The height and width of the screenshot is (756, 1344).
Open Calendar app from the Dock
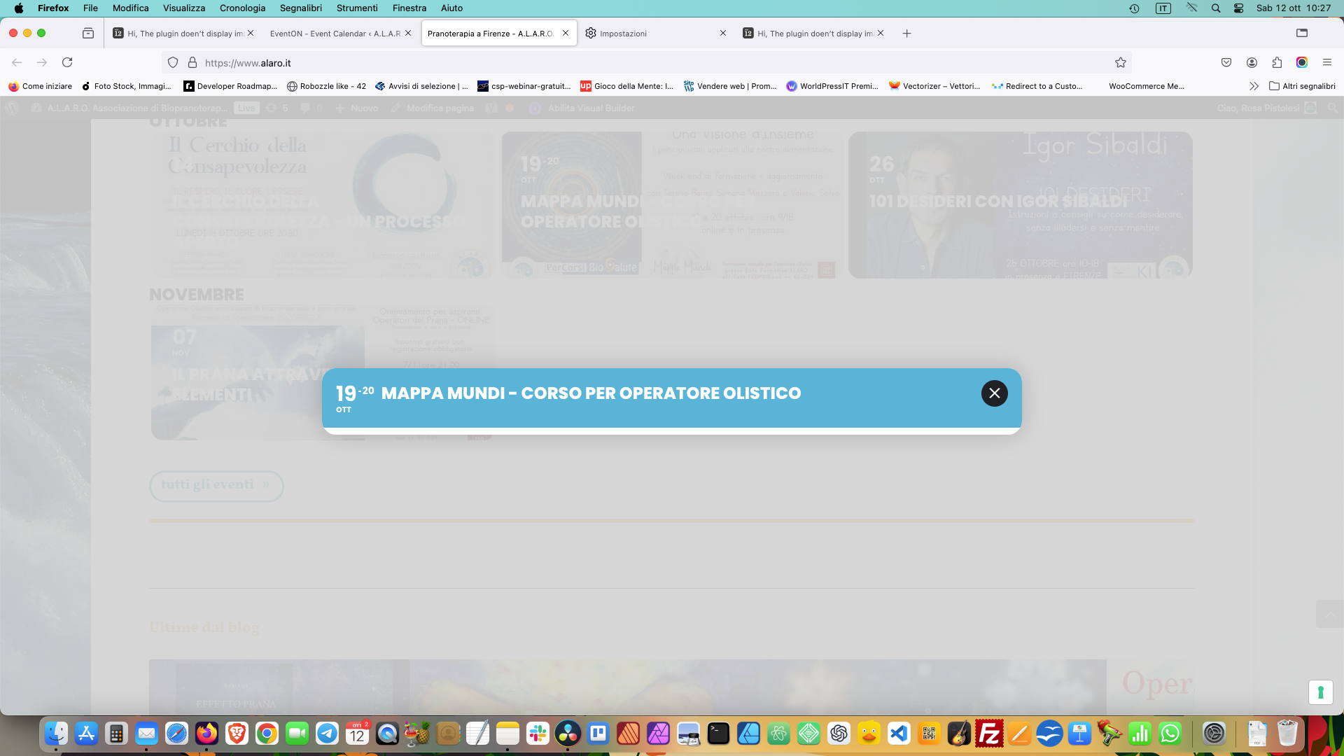[357, 734]
